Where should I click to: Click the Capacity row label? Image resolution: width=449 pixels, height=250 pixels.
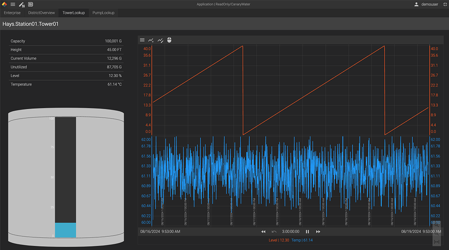coord(18,41)
